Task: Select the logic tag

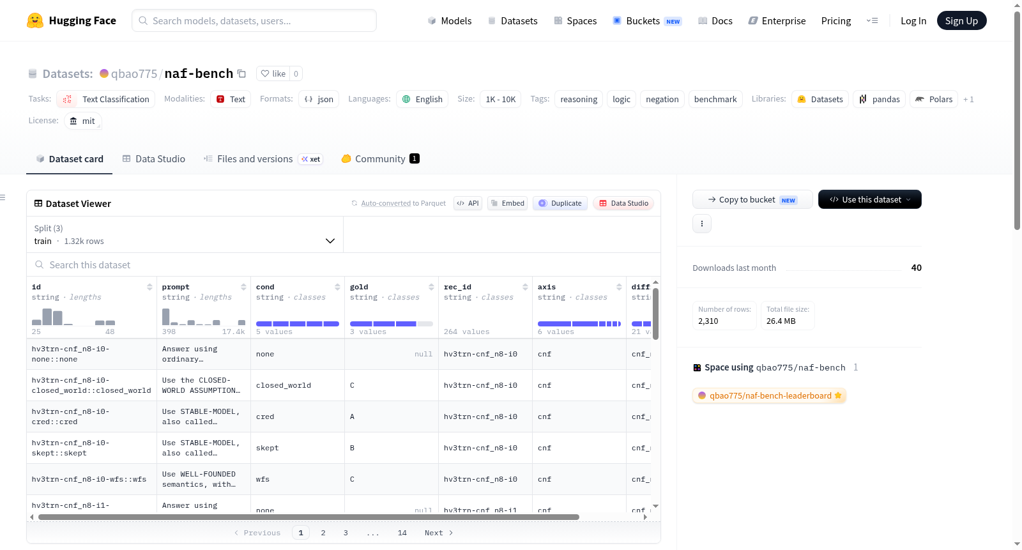Action: click(x=622, y=99)
